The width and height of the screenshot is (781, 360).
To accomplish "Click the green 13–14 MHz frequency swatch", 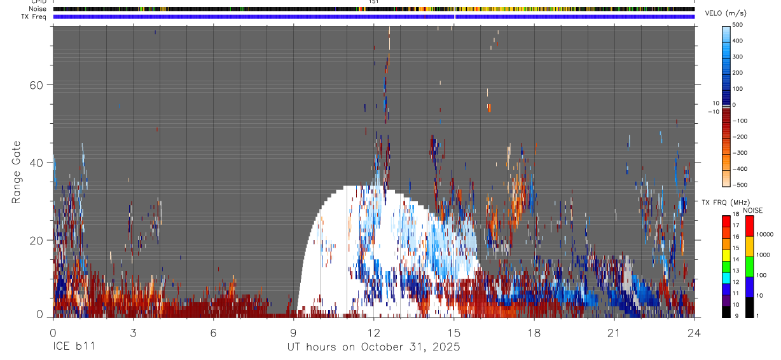I will (x=727, y=267).
